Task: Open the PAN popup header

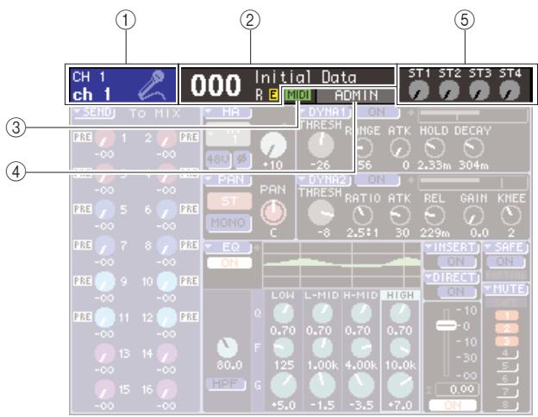Action: (x=228, y=180)
